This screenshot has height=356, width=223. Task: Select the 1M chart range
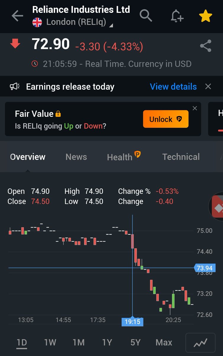79,343
